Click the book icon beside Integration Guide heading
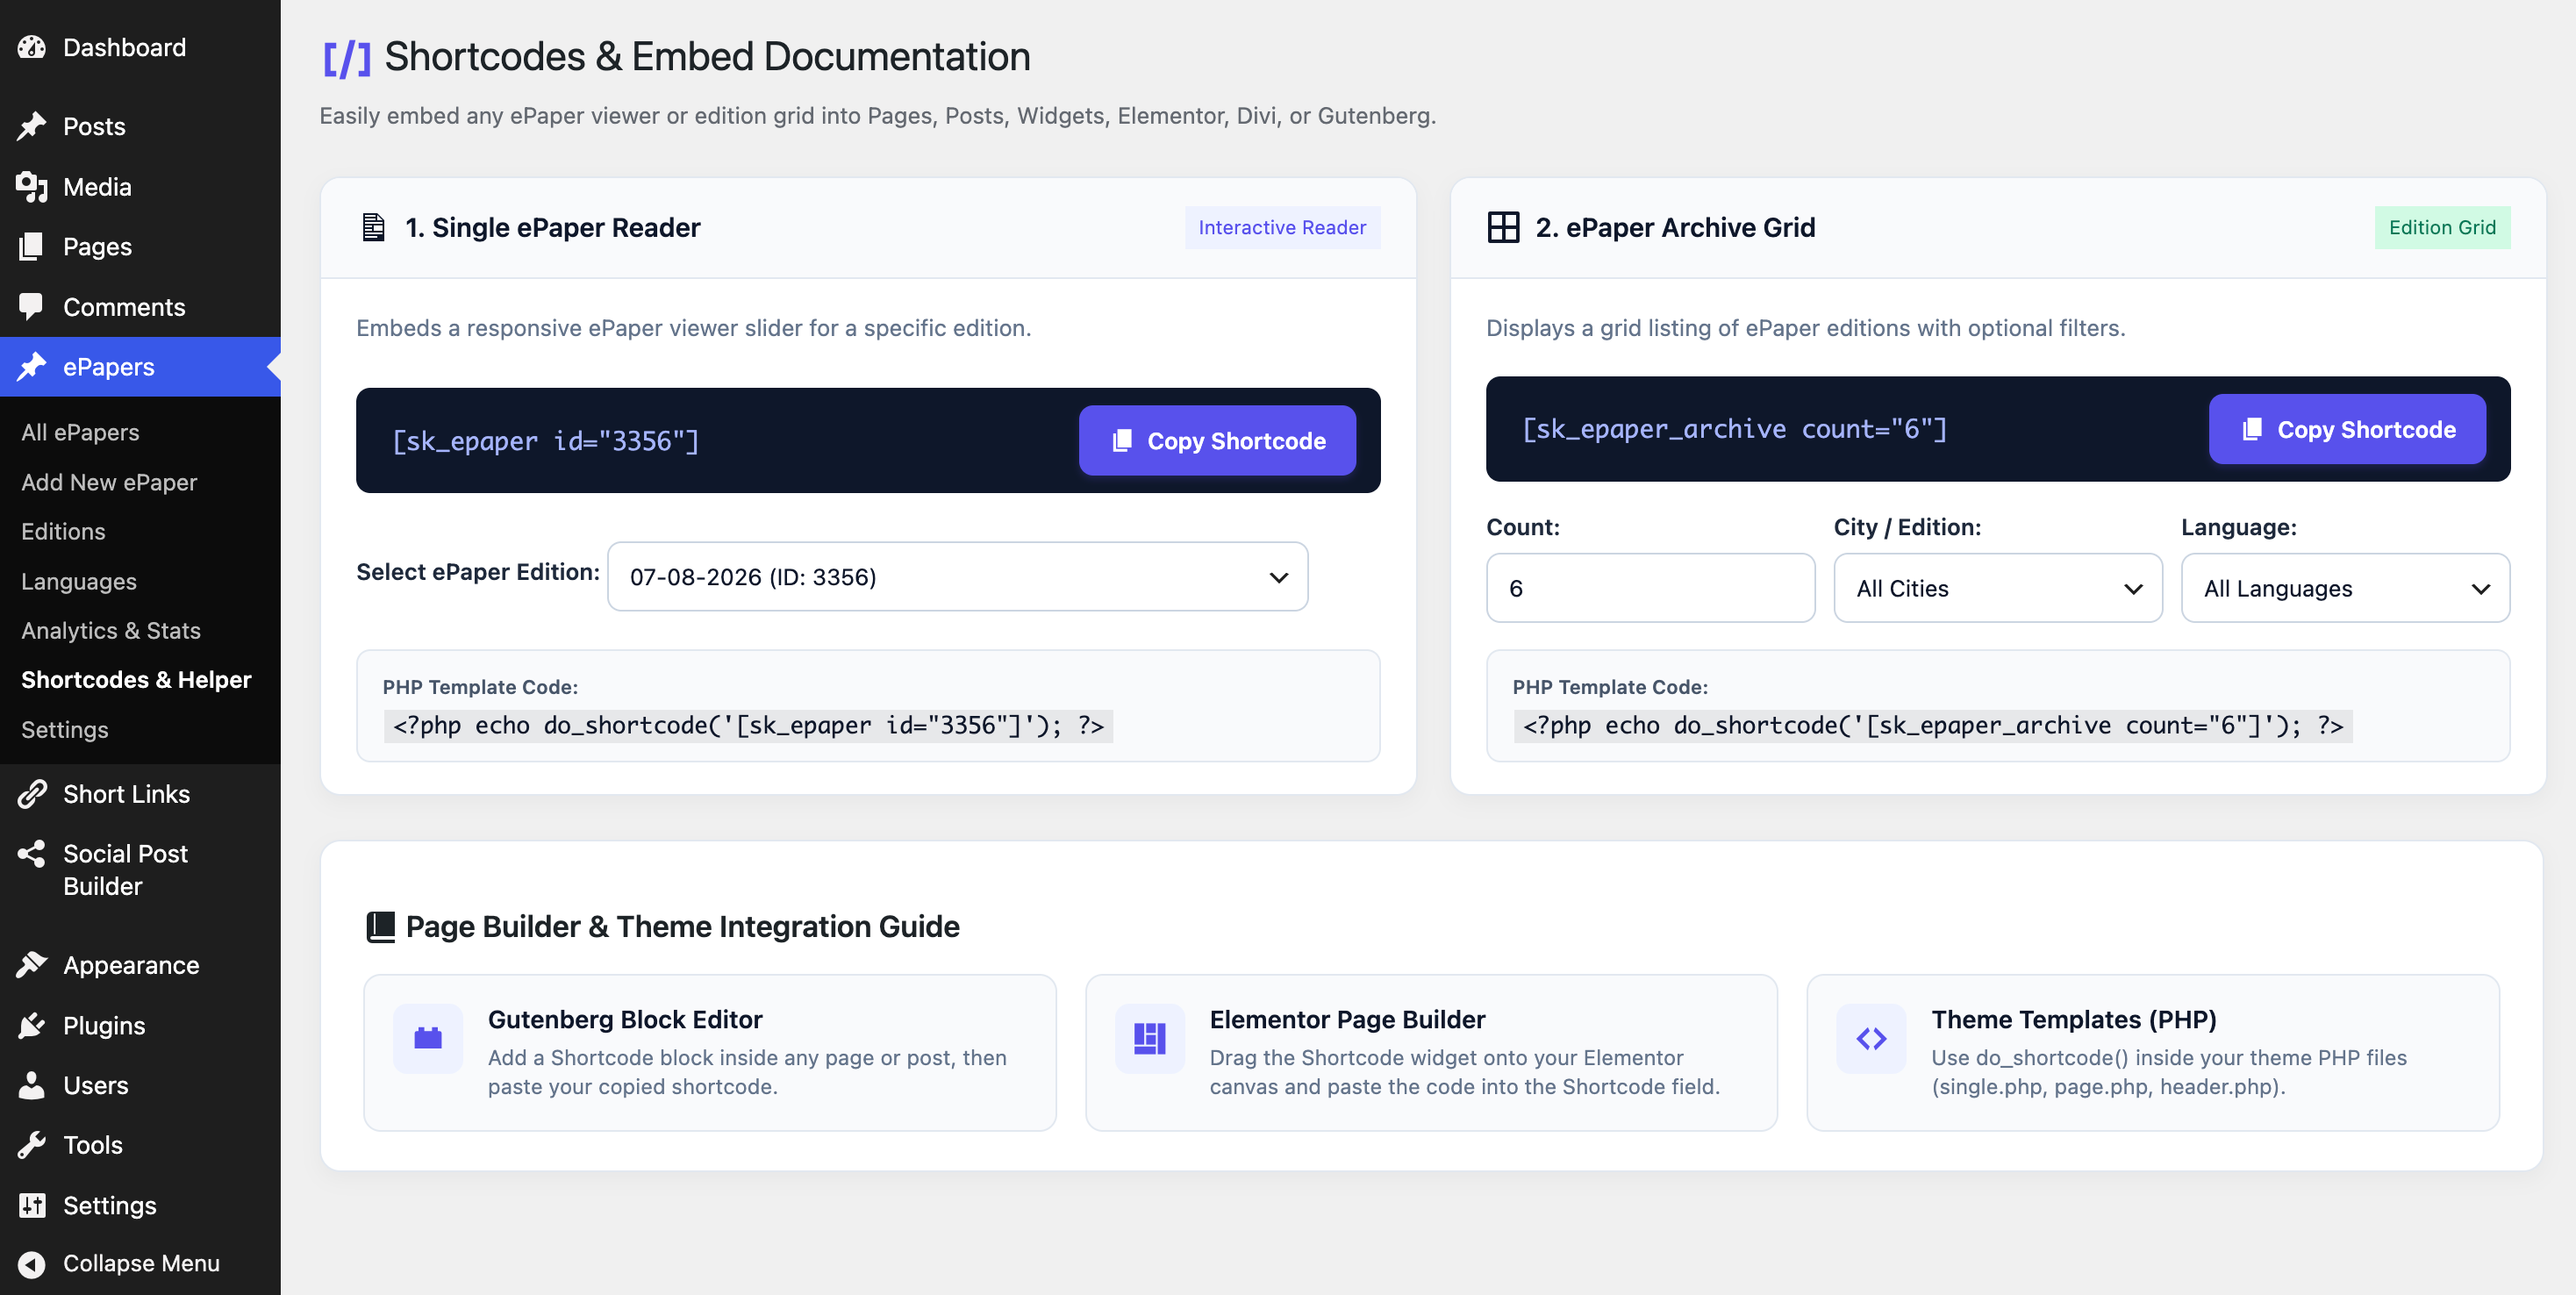 380,927
